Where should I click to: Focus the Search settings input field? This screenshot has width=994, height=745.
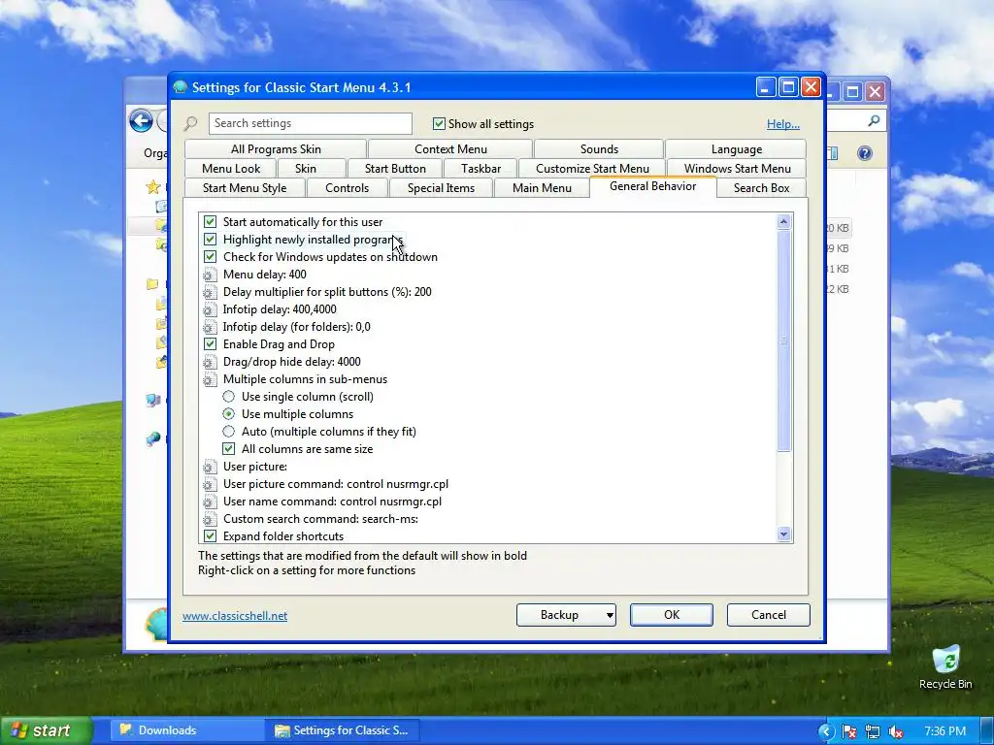pyautogui.click(x=310, y=123)
